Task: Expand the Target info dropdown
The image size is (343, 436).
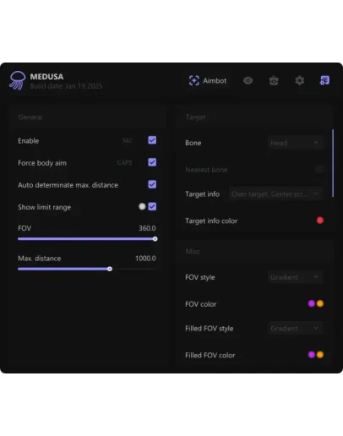Action: 275,193
